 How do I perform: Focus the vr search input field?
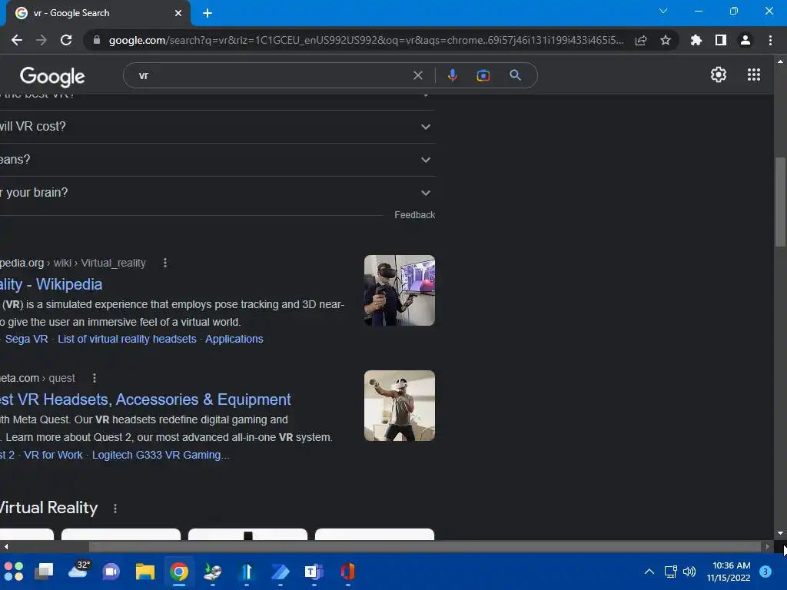click(x=271, y=75)
